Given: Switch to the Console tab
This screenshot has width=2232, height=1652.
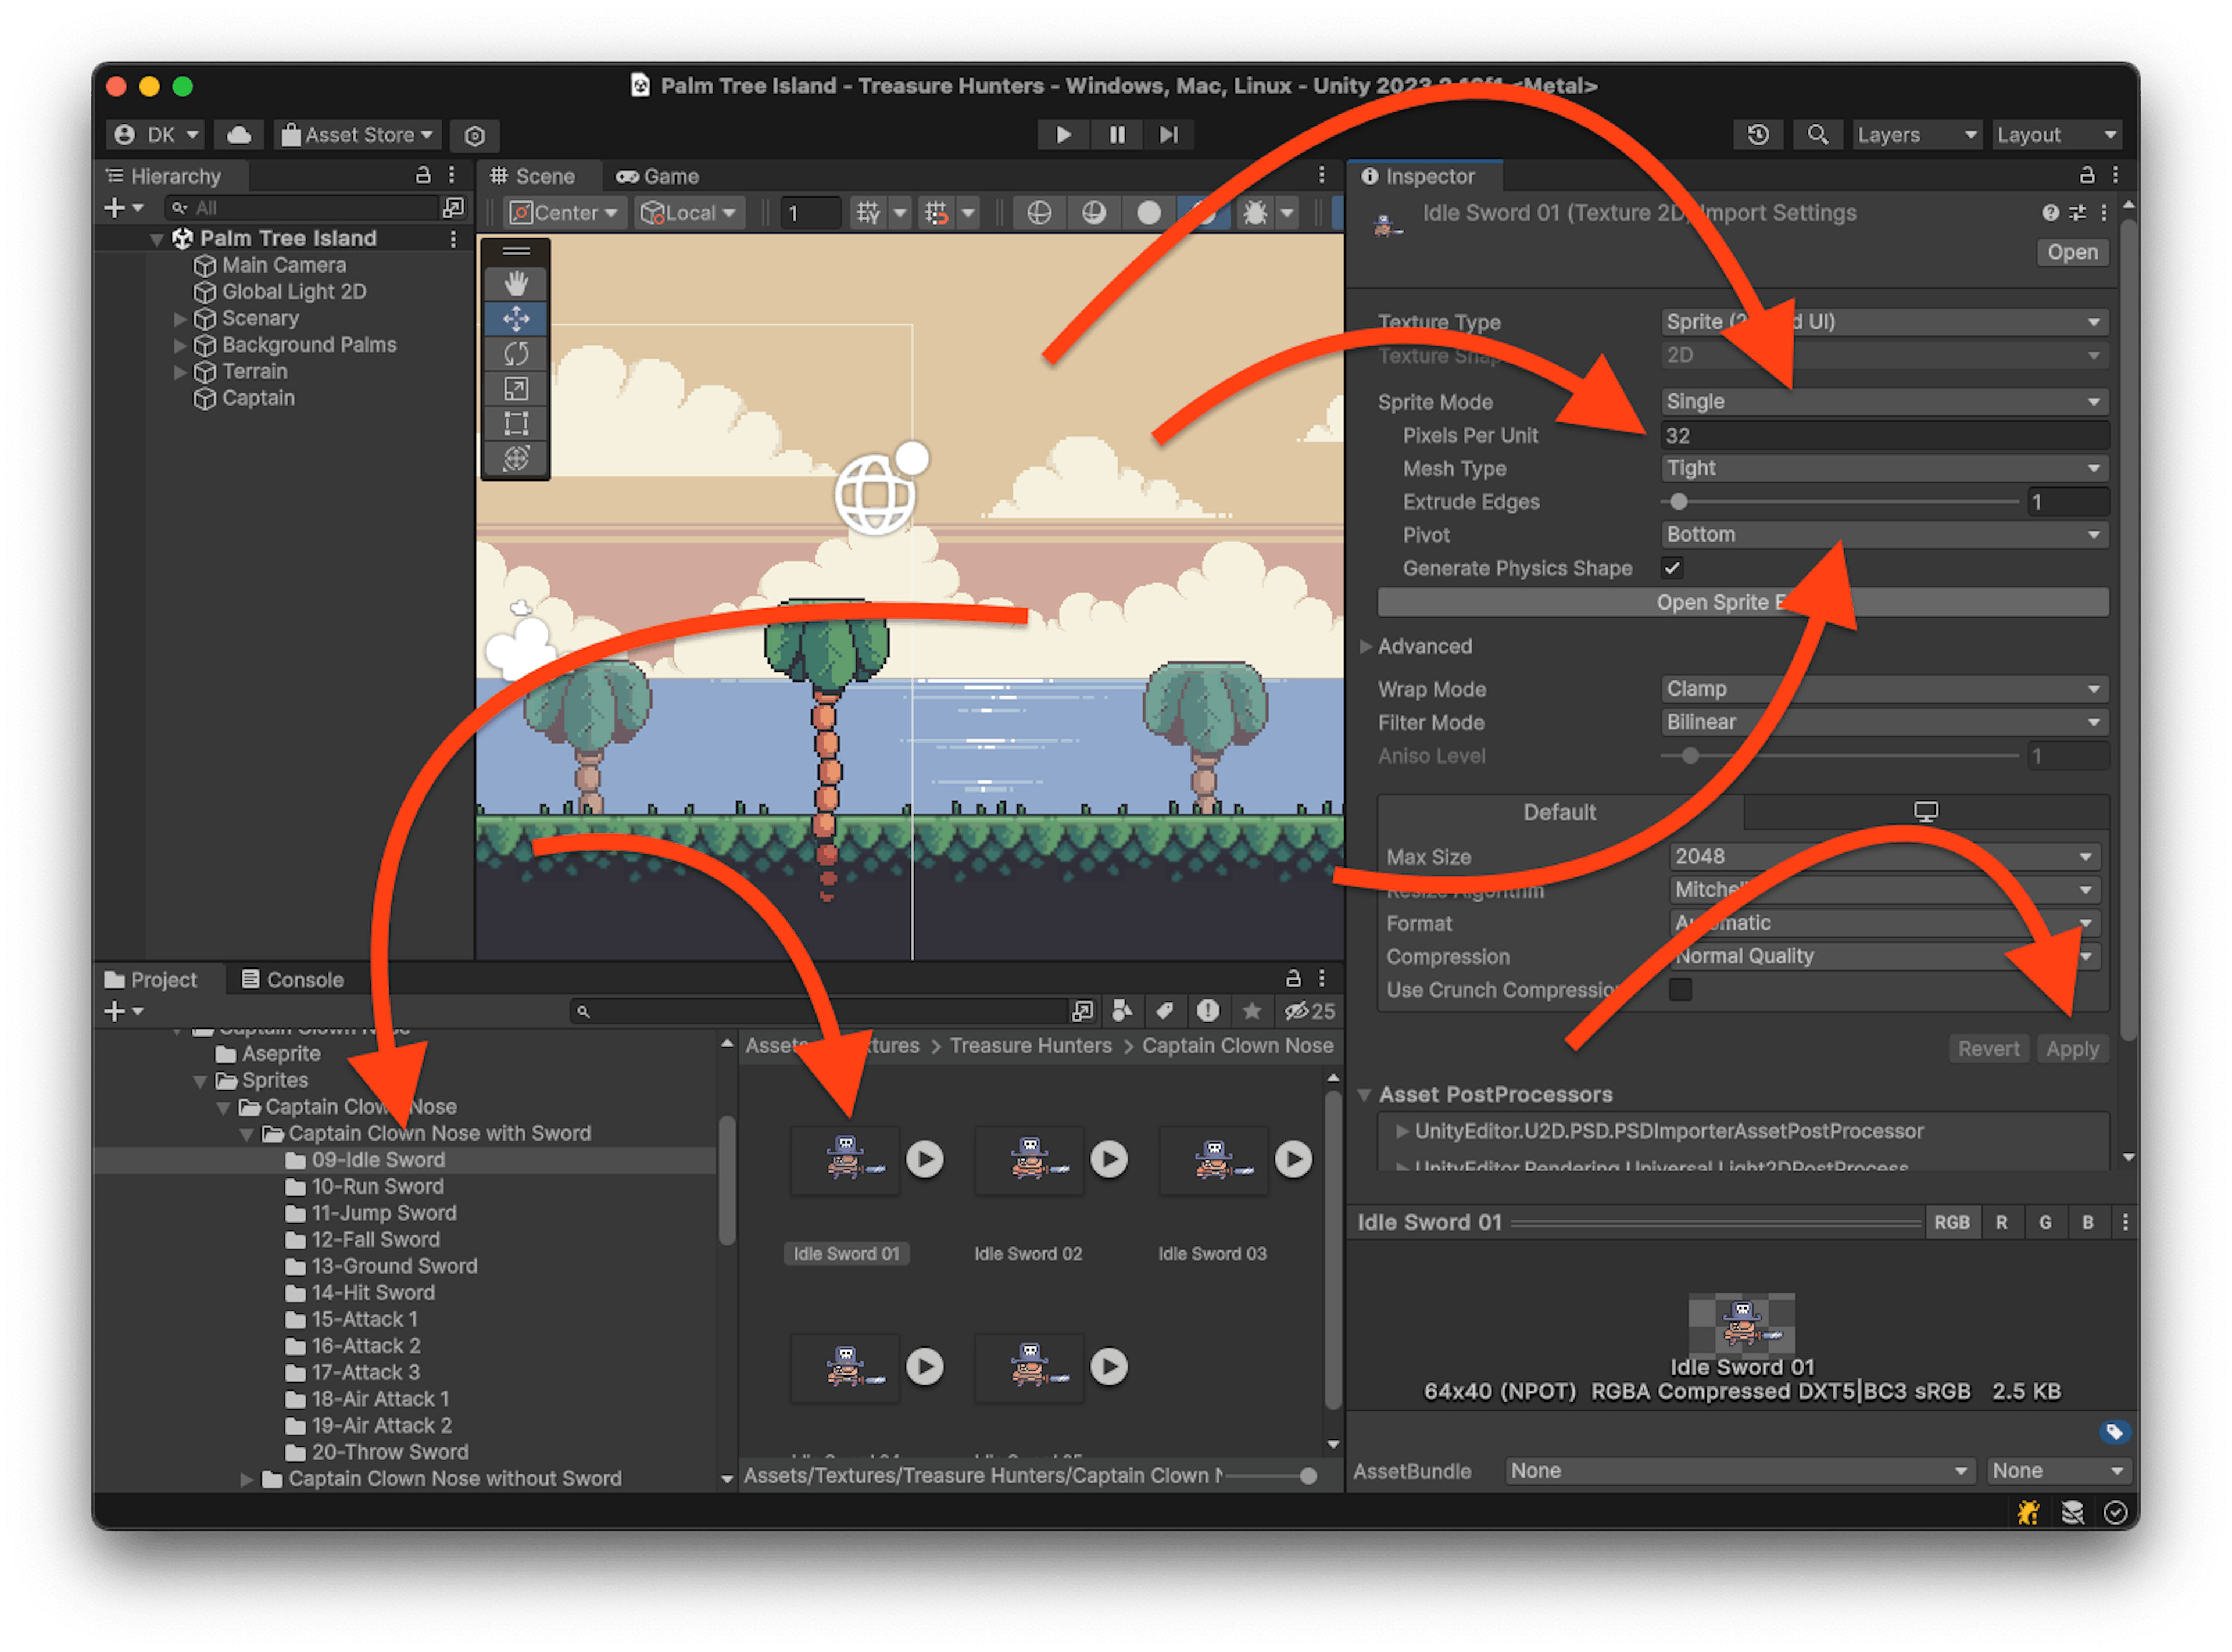Looking at the screenshot, I should [x=293, y=979].
